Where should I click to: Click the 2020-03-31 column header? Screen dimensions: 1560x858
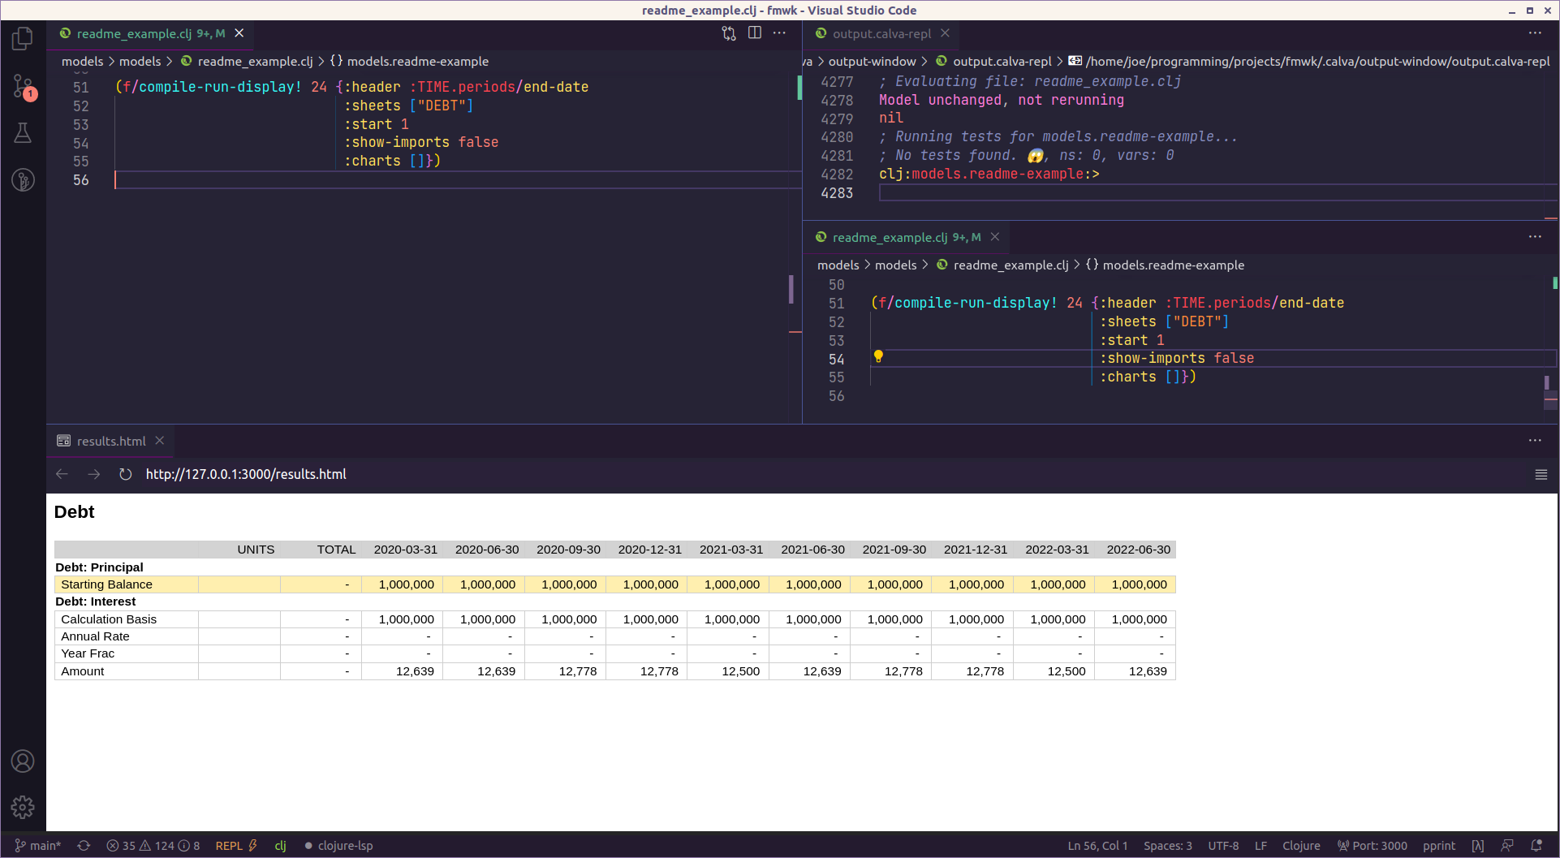[405, 550]
